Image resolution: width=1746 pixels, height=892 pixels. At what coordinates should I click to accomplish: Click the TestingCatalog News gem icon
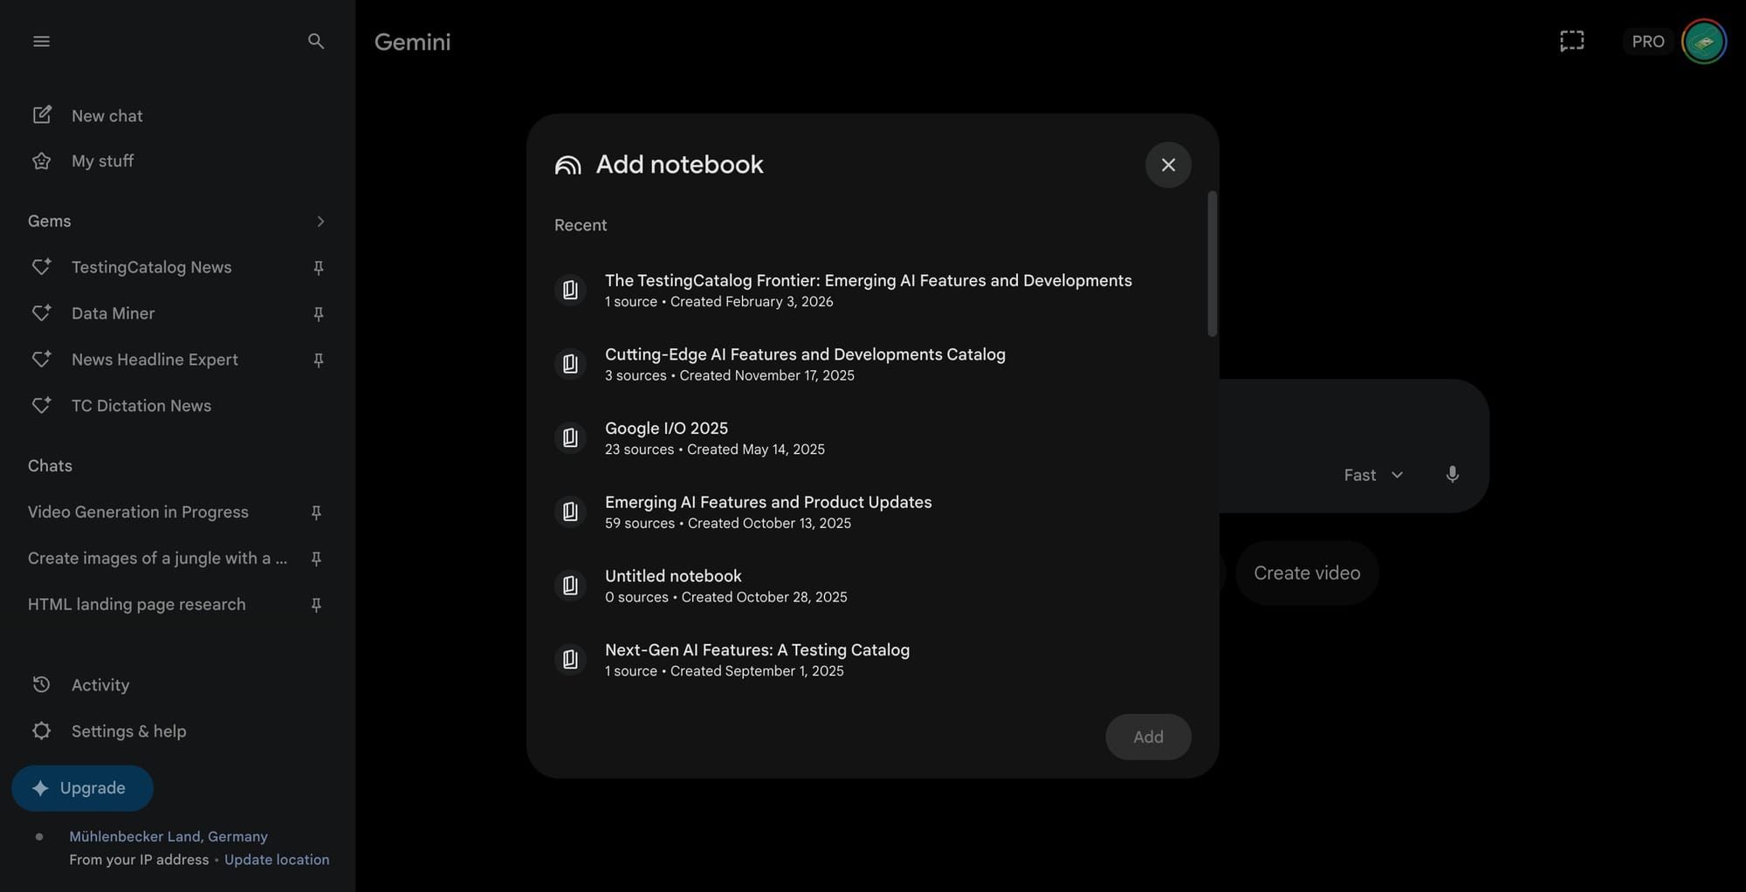(41, 267)
